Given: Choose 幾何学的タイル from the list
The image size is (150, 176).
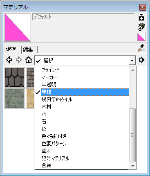Looking at the screenshot, I should click(85, 99).
